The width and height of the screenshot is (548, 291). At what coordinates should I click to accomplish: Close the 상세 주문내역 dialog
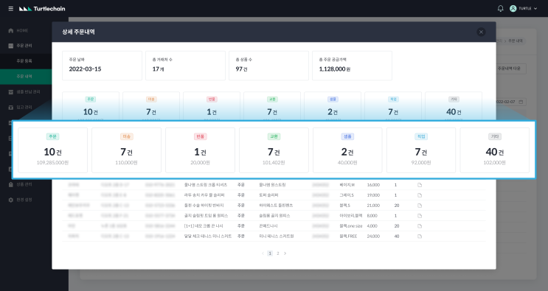tap(481, 32)
